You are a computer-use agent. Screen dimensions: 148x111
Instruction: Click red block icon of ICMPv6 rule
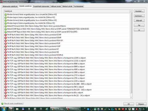pos(6,55)
